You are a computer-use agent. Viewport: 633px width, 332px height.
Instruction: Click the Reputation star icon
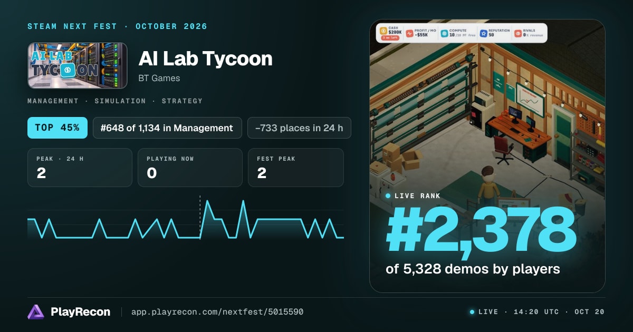click(484, 34)
